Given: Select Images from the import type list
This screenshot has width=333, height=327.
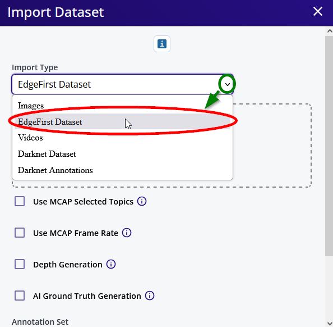Looking at the screenshot, I should click(x=122, y=106).
